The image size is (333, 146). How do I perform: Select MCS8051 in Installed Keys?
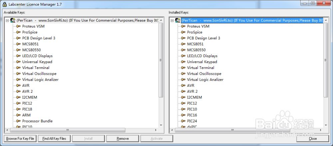195,44
